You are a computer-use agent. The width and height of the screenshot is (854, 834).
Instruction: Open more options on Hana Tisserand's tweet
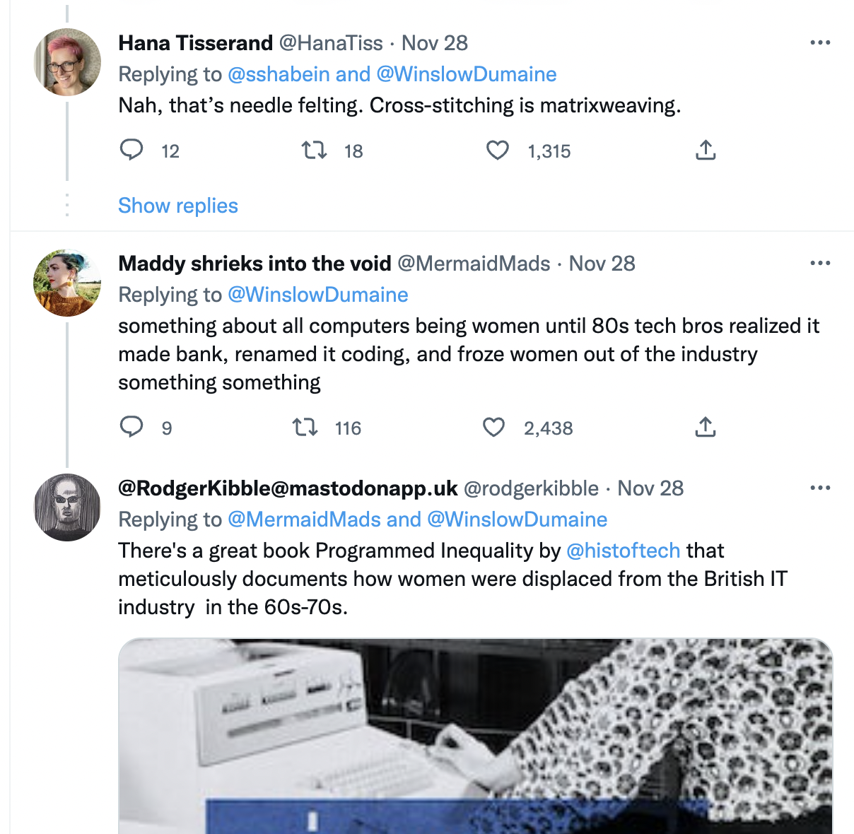[x=820, y=43]
